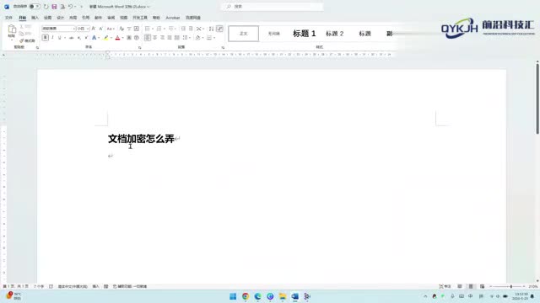Image resolution: width=540 pixels, height=303 pixels.
Task: Open the highlight color dropdown arrow
Action: (111, 37)
